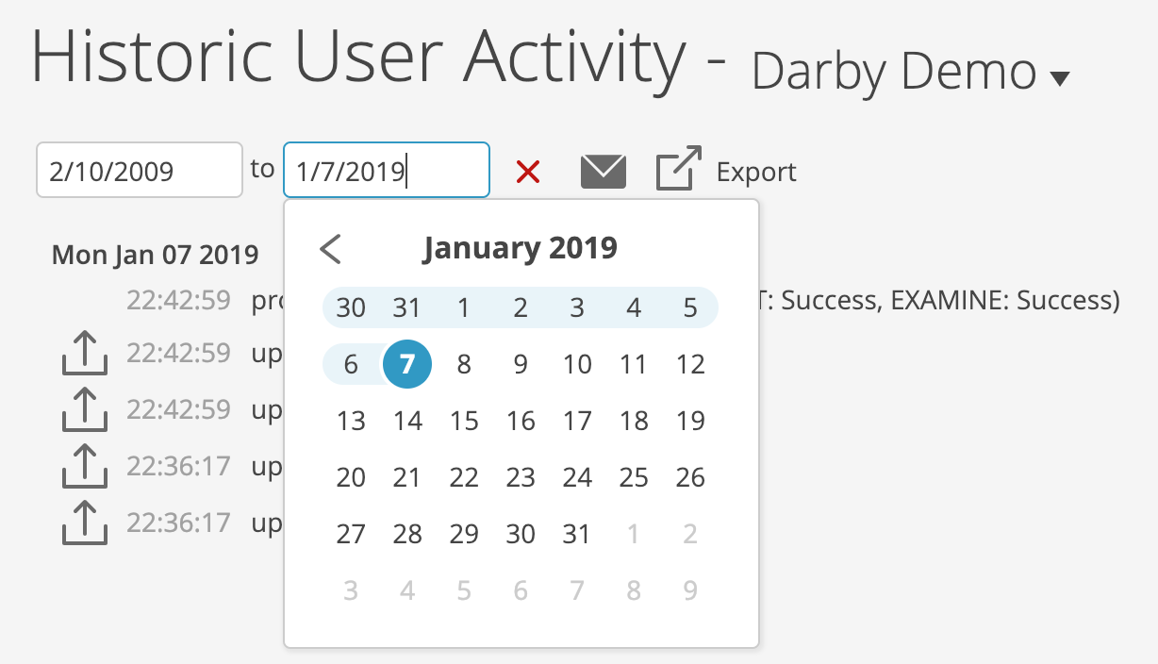Click the Export label
Image resolution: width=1158 pixels, height=664 pixels.
coord(756,173)
